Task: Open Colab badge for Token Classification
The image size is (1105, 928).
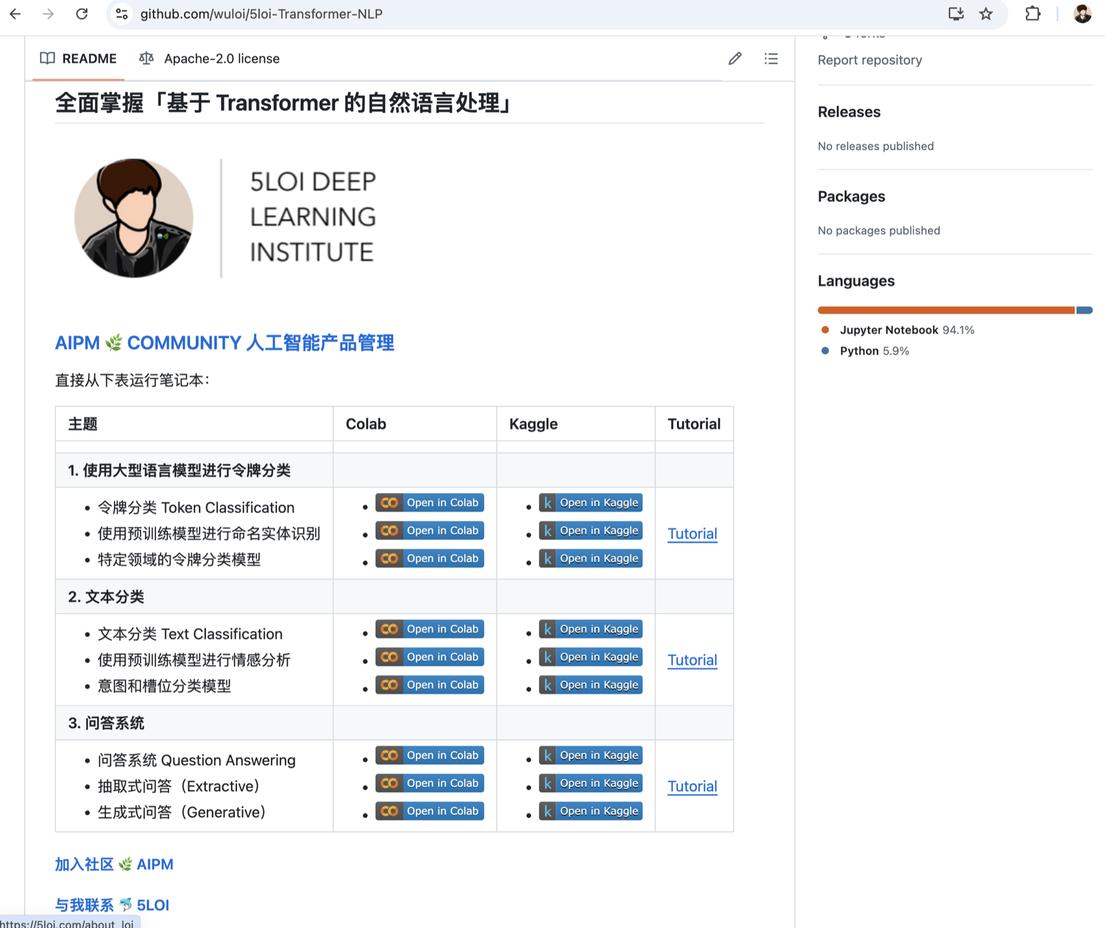Action: tap(429, 503)
